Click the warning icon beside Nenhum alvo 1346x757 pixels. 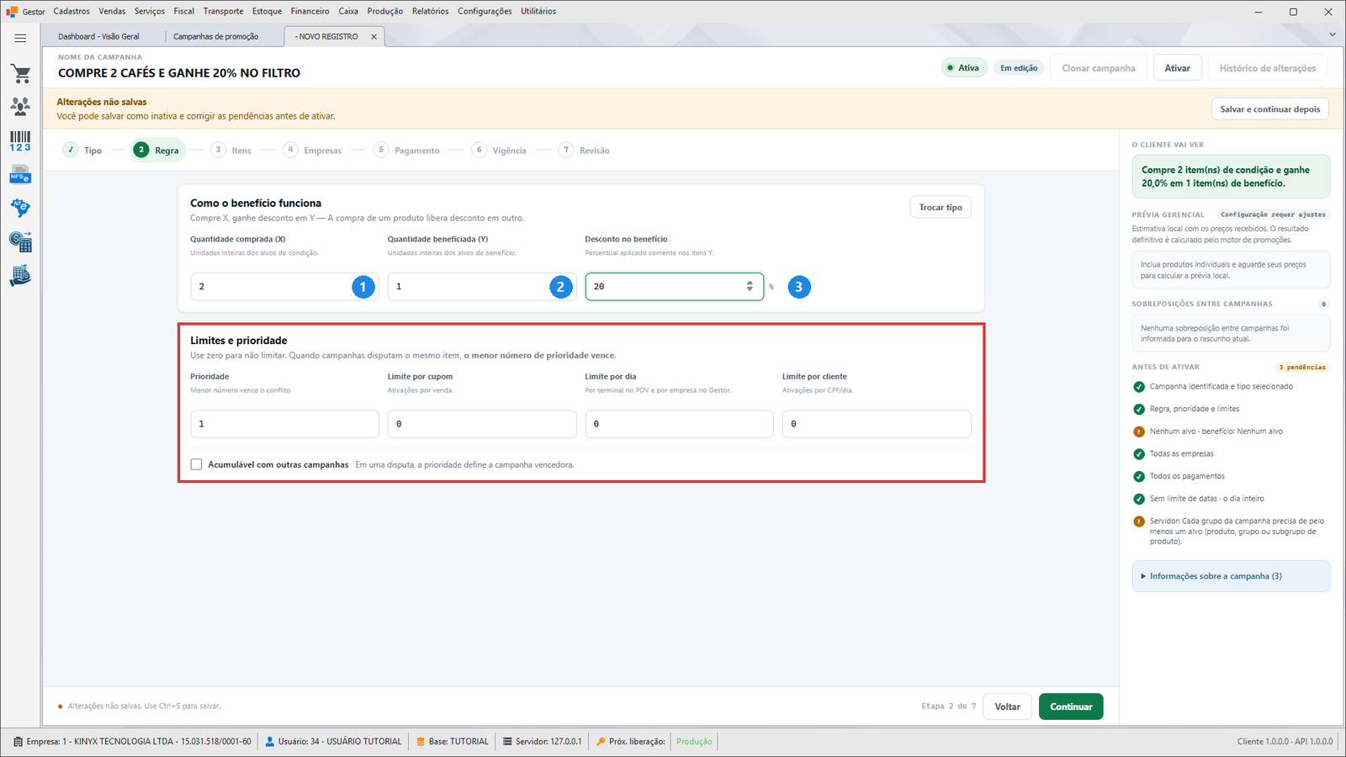point(1139,431)
